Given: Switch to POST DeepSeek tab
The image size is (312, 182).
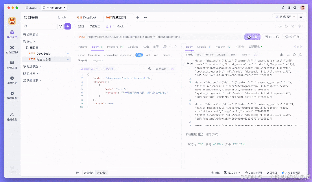Looking at the screenshot, I should [86, 18].
